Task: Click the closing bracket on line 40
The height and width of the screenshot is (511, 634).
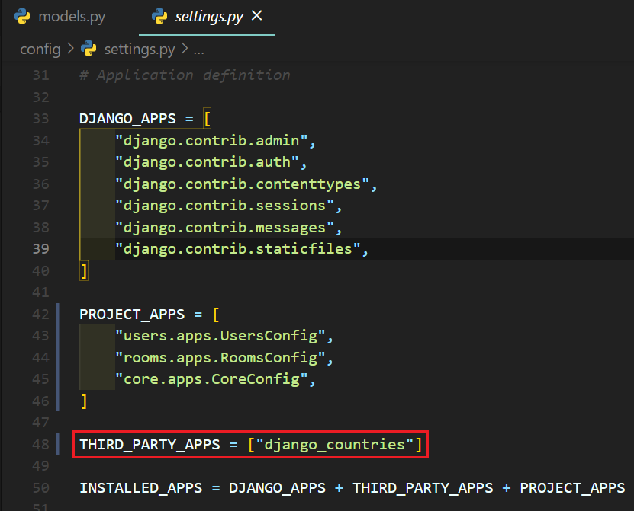Action: pyautogui.click(x=84, y=271)
